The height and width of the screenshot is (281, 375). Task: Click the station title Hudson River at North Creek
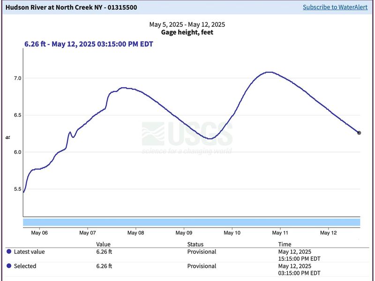(x=71, y=7)
